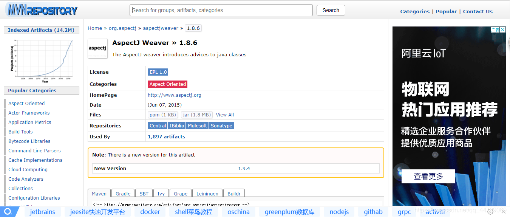510x217 pixels.
Task: Open the Contact Us link
Action: (478, 11)
